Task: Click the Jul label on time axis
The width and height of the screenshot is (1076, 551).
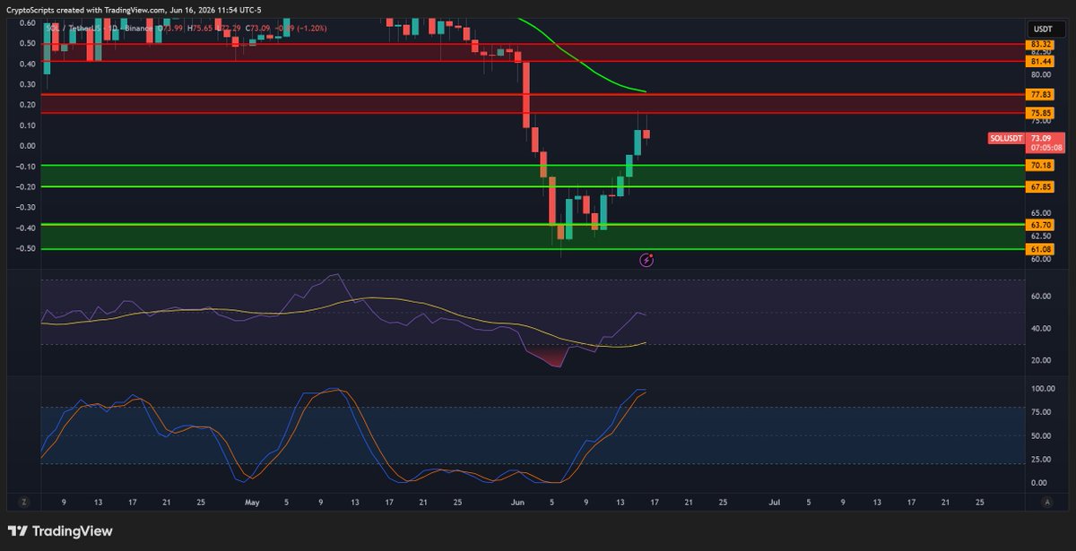Action: point(775,504)
